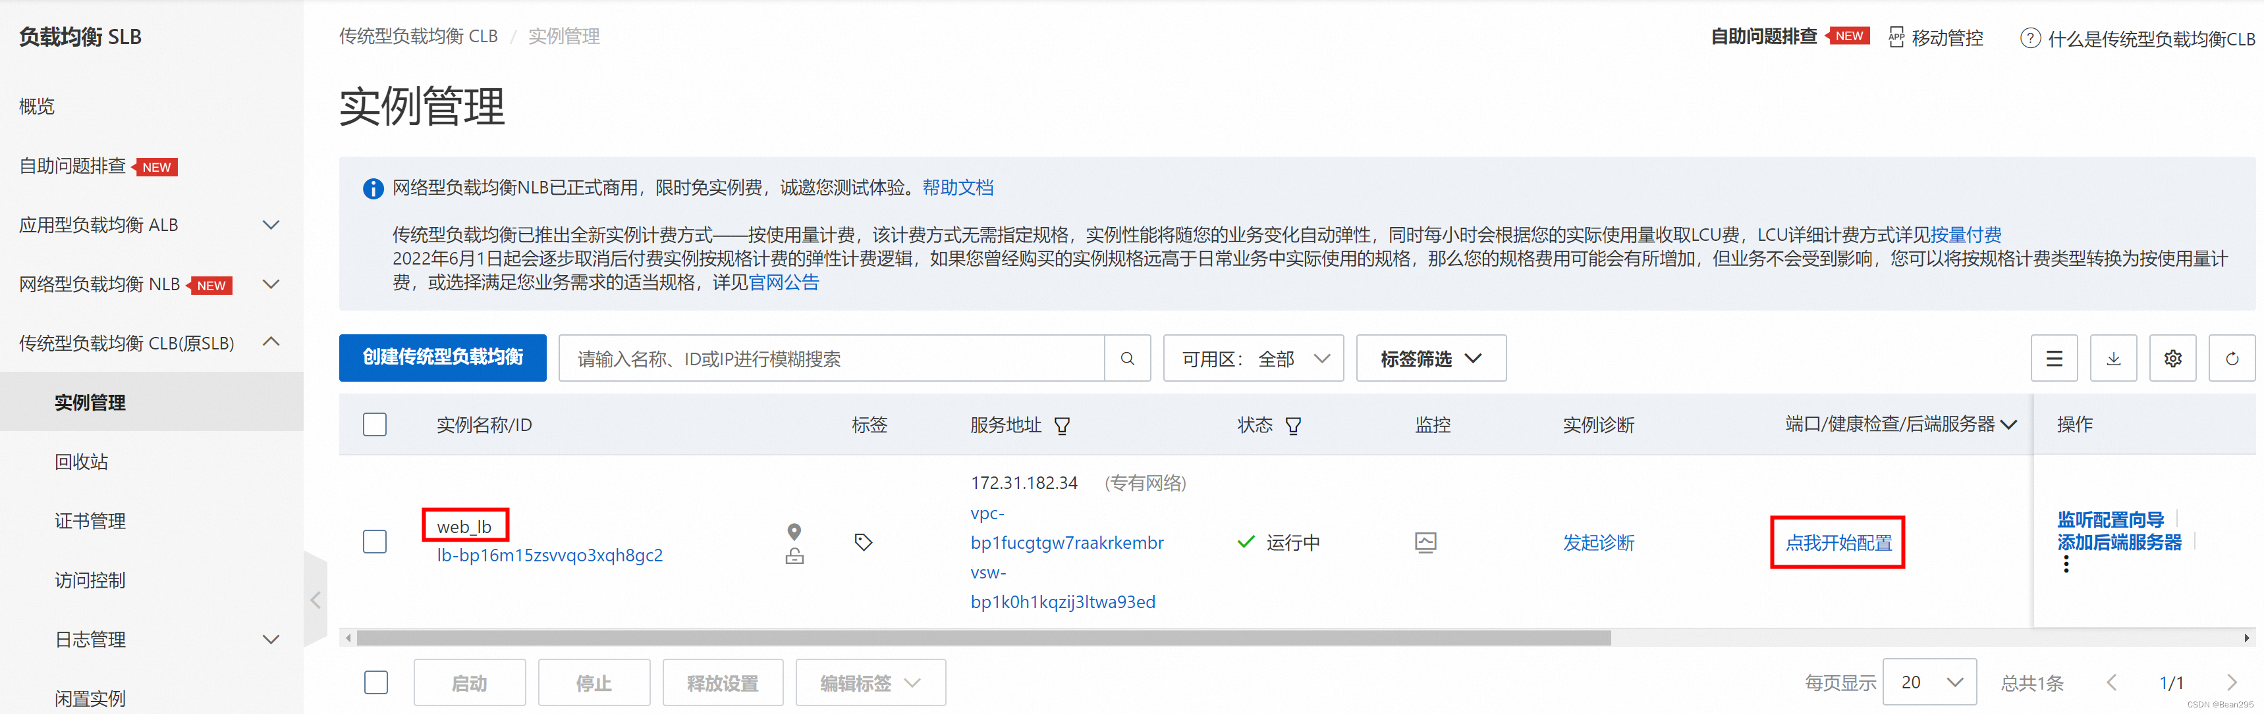
Task: Open the per-page count 20 dropdown
Action: 1929,682
